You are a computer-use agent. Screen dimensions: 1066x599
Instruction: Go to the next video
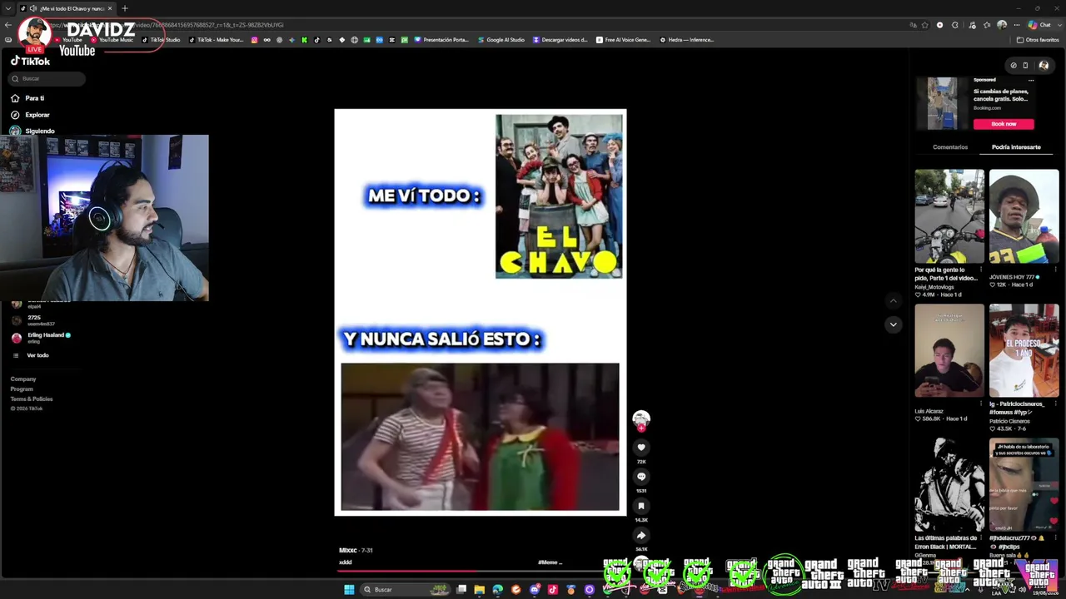coord(893,324)
